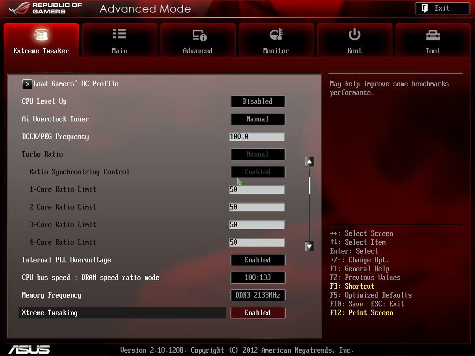The image size is (475, 356).
Task: Select the CPU bus speed DRAM ratio label
Action: coord(90,278)
